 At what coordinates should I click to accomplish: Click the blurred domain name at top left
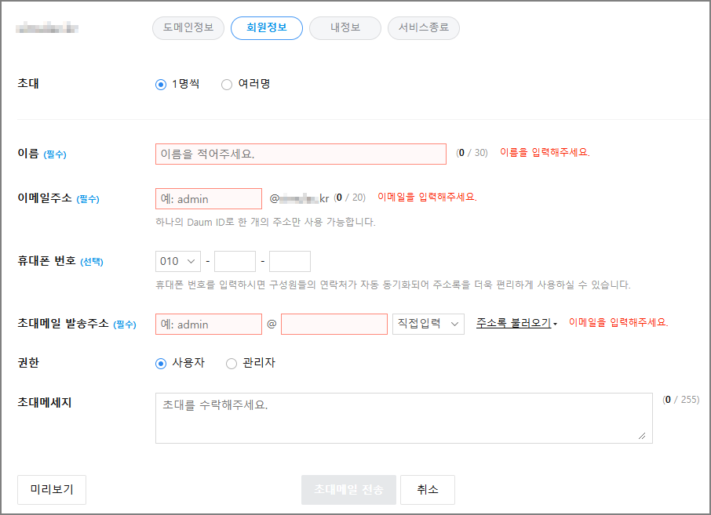(x=47, y=28)
